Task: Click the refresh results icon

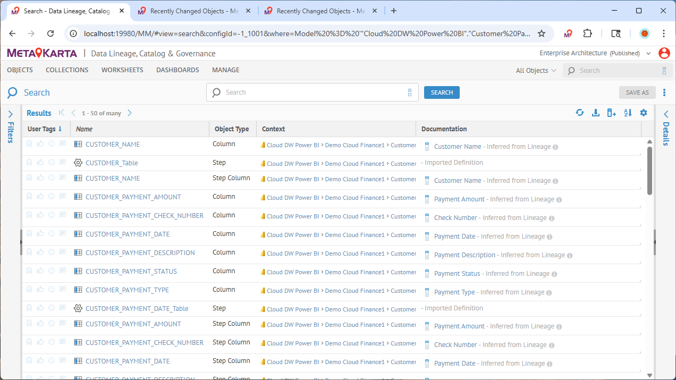Action: tap(580, 113)
